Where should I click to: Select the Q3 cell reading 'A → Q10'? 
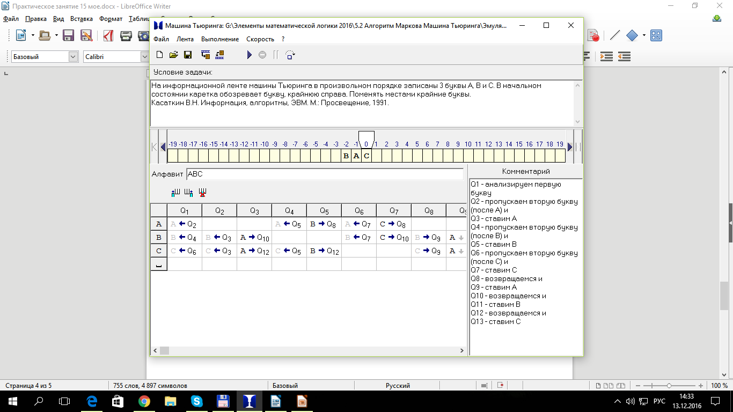pos(254,237)
